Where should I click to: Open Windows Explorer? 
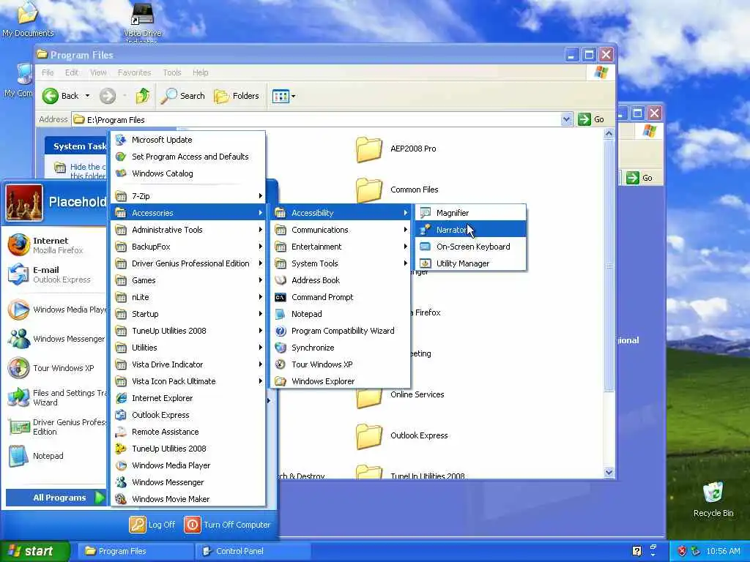341,381
